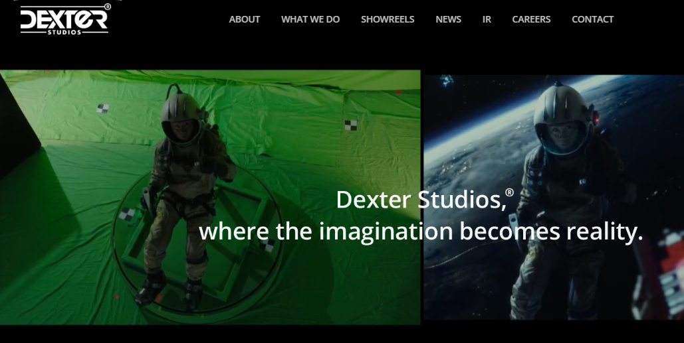Click the Dexter Studios logo
The width and height of the screenshot is (684, 343).
[x=64, y=20]
